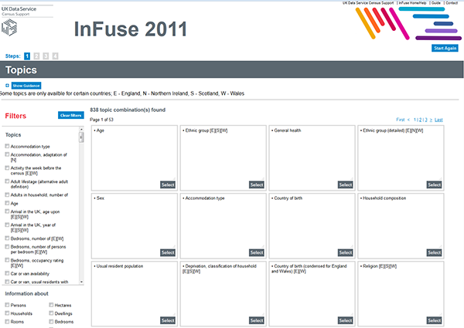Enable the Adult lifestage filter checkbox
This screenshot has height=328, width=464.
point(7,181)
